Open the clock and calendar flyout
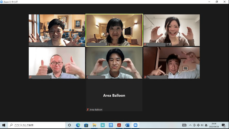 point(215,125)
